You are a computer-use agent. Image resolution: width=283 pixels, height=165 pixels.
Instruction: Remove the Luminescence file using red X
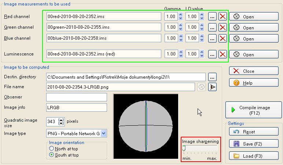click(222, 54)
